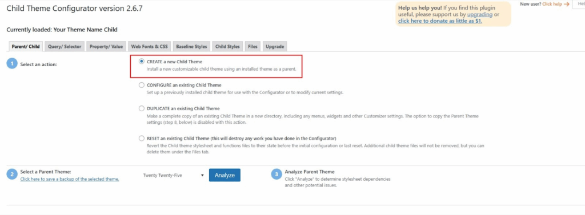Viewport: 585px width, 215px height.
Task: Open the Property/ Value tab
Action: click(x=106, y=47)
